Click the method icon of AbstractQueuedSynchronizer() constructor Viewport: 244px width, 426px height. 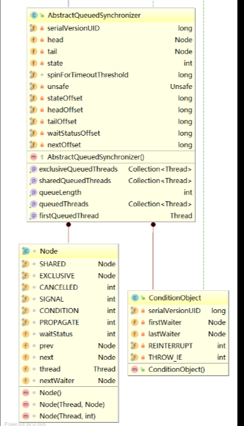[34, 157]
